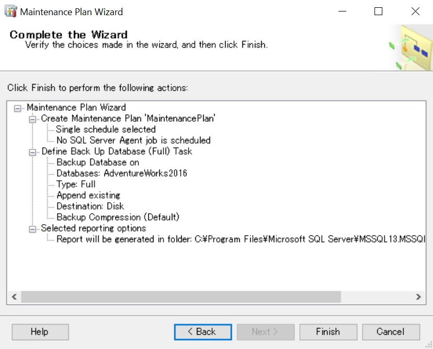Click Finish to create the maintenance plan
Screen dimensions: 433x349
pyautogui.click(x=329, y=332)
